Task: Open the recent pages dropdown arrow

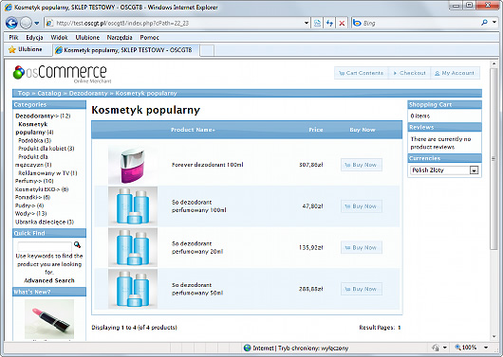Action: (37, 23)
